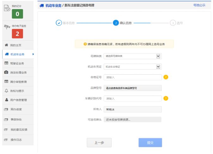
Task: Click the 上一步 button
Action: (x=99, y=142)
